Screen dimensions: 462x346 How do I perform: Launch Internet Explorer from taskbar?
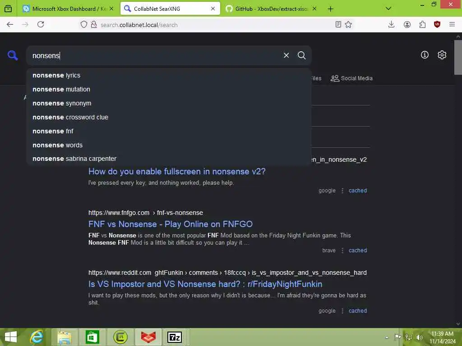click(x=37, y=337)
